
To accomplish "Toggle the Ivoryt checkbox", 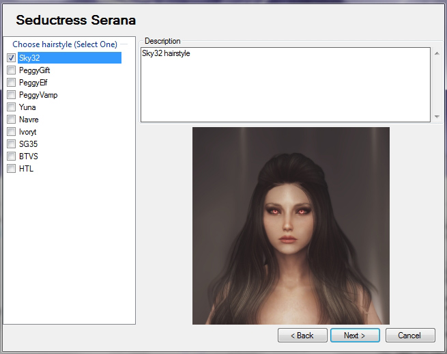I will pyautogui.click(x=11, y=132).
